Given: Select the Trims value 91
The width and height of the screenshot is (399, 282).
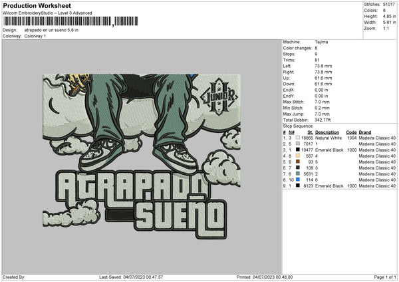Looking at the screenshot, I should [317, 60].
